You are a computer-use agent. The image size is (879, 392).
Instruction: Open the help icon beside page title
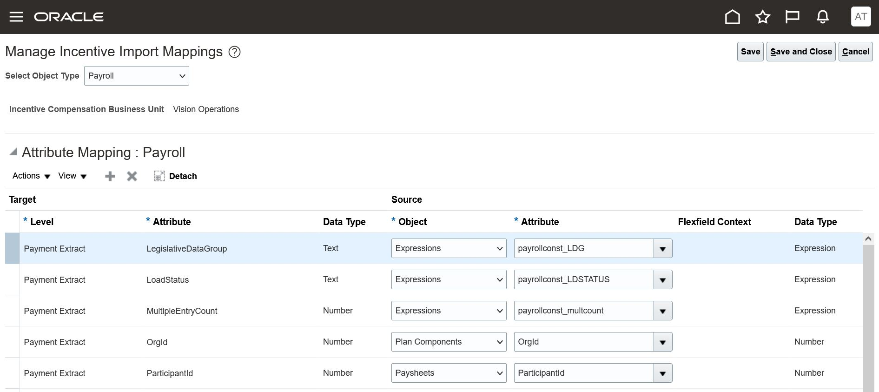[x=235, y=52]
